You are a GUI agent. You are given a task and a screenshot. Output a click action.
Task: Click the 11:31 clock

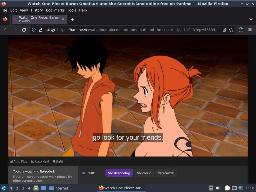250,188
